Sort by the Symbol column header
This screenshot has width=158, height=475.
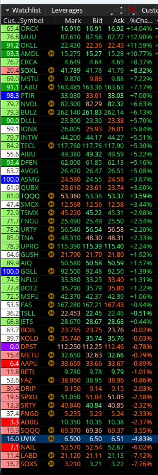point(32,21)
